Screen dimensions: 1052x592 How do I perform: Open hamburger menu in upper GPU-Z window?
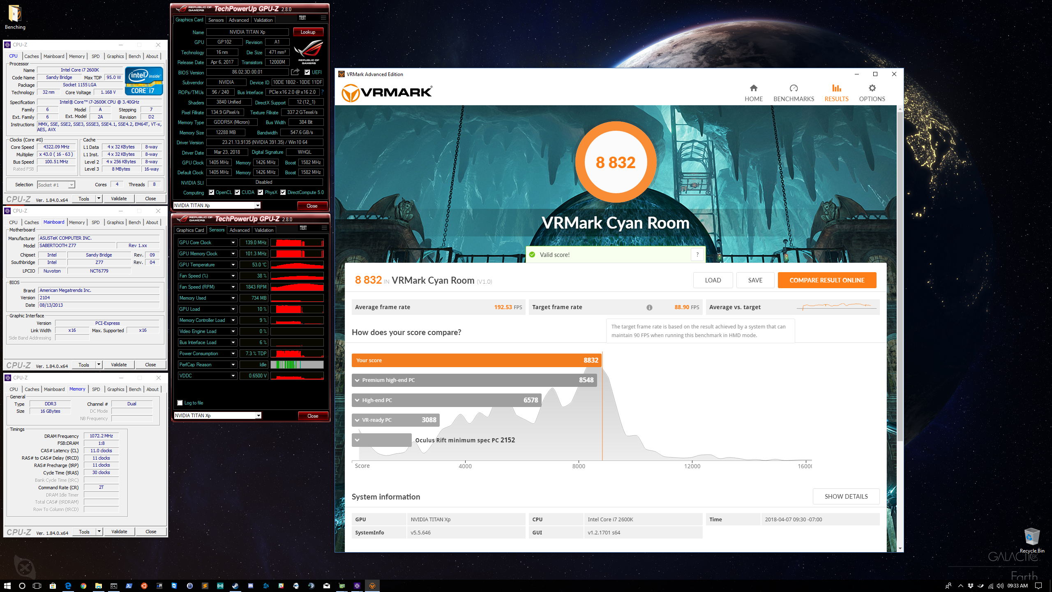(x=323, y=18)
